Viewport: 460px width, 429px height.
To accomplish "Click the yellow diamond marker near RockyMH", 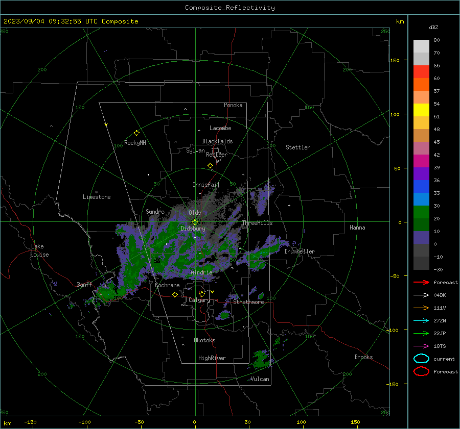I will coord(136,133).
